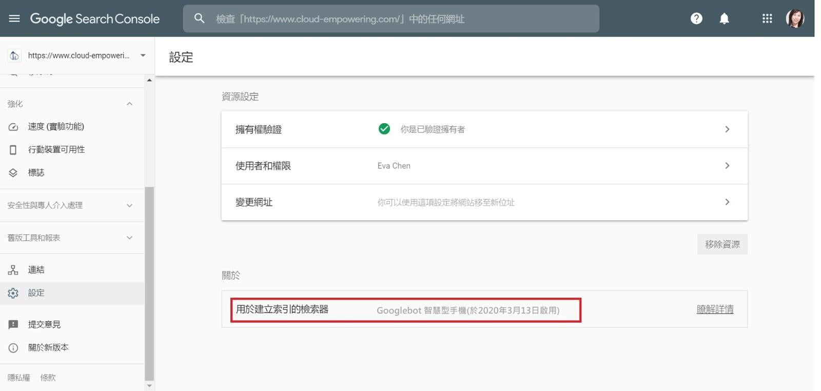Image resolution: width=821 pixels, height=391 pixels.
Task: Open 提交意見 menu item
Action: pyautogui.click(x=72, y=325)
